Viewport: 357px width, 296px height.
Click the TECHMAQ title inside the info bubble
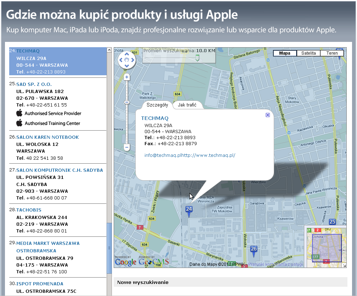(x=155, y=118)
